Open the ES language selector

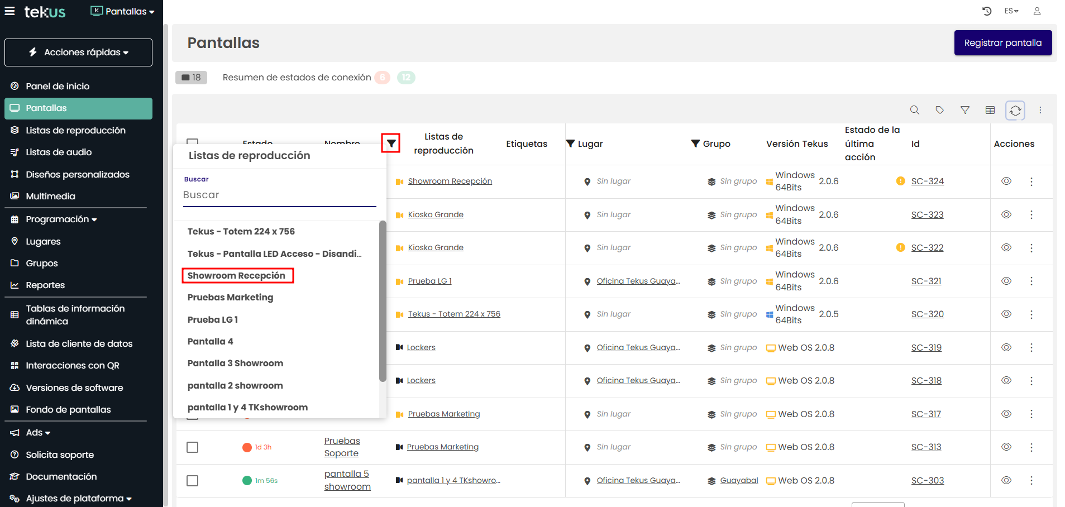pyautogui.click(x=1011, y=11)
